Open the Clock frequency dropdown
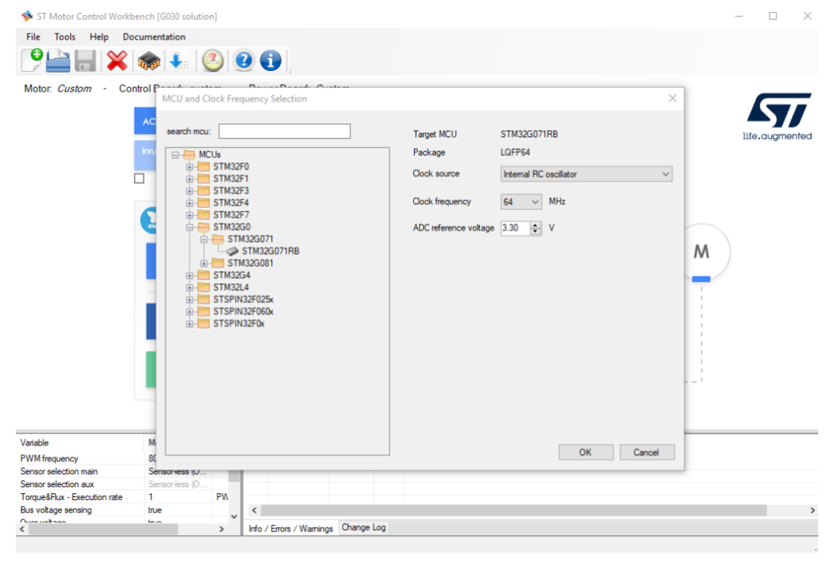825x562 pixels. click(x=521, y=202)
